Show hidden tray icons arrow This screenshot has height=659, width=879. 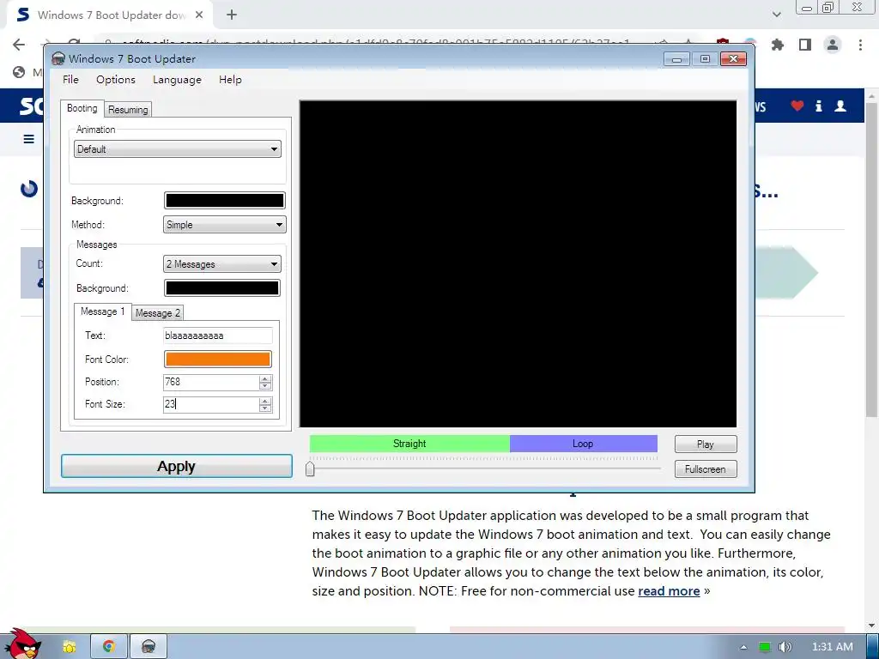coord(743,647)
